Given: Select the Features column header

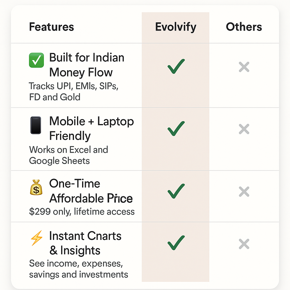Looking at the screenshot, I should (52, 27).
